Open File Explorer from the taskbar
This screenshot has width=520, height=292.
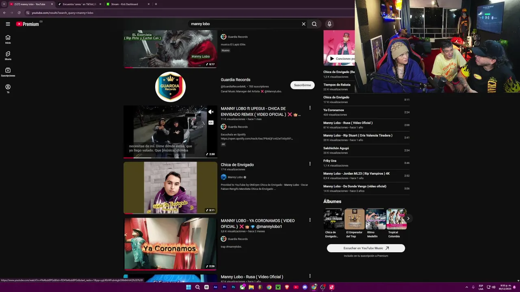(251, 287)
